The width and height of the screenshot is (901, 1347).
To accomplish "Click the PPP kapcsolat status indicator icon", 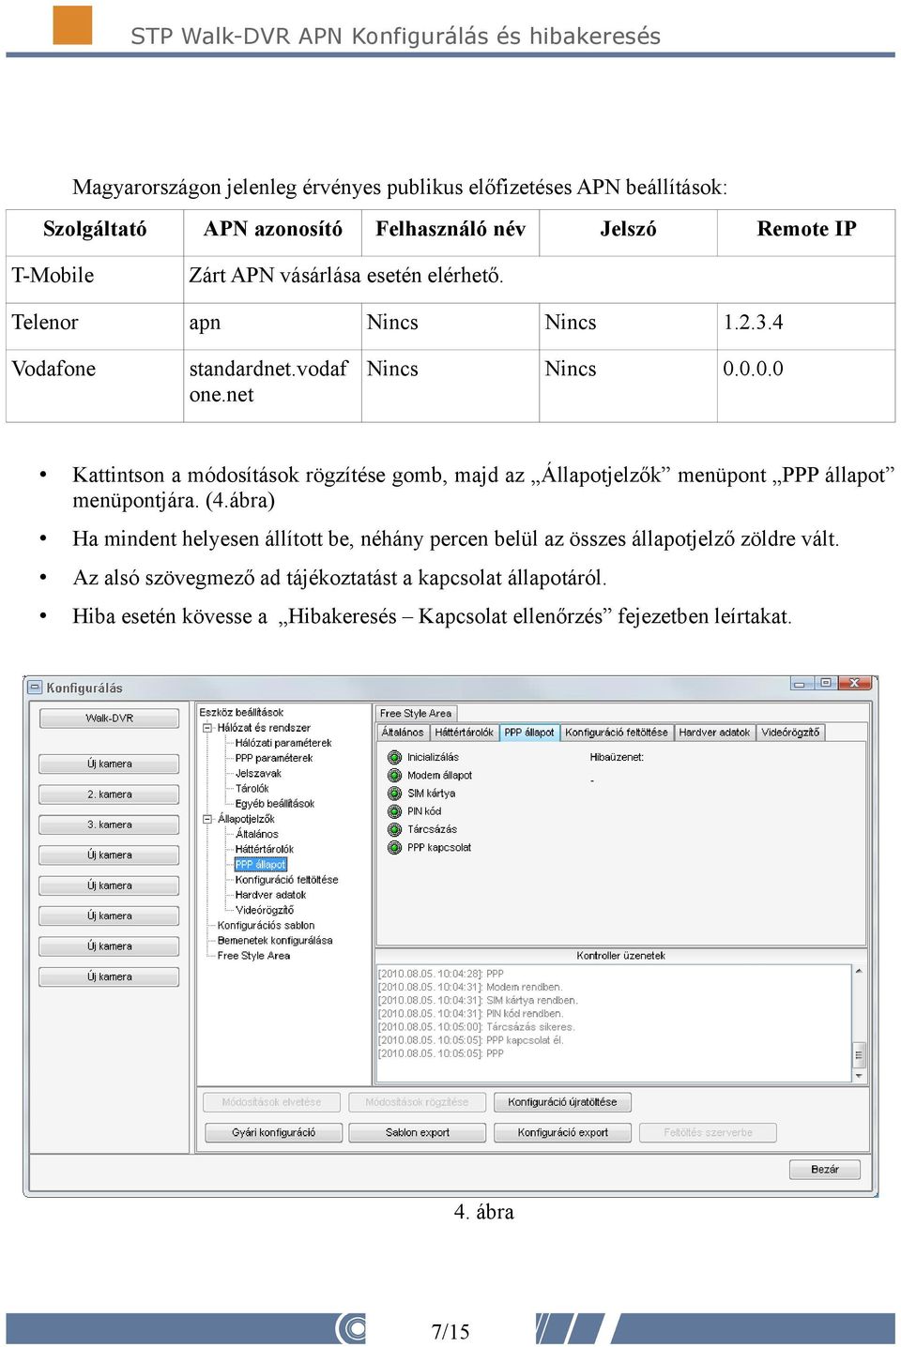I will tap(394, 847).
